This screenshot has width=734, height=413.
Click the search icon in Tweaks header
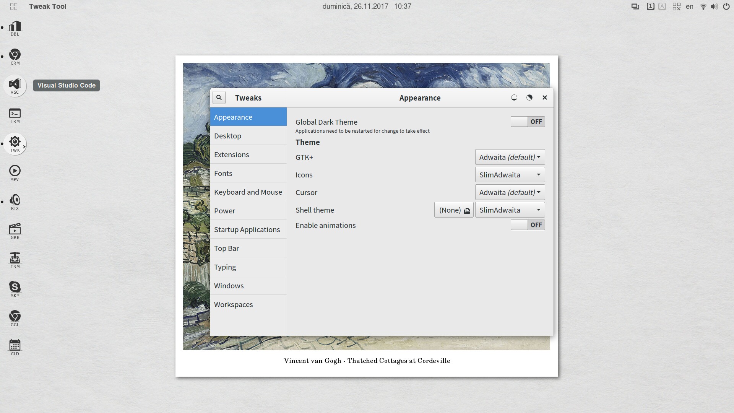(x=219, y=98)
